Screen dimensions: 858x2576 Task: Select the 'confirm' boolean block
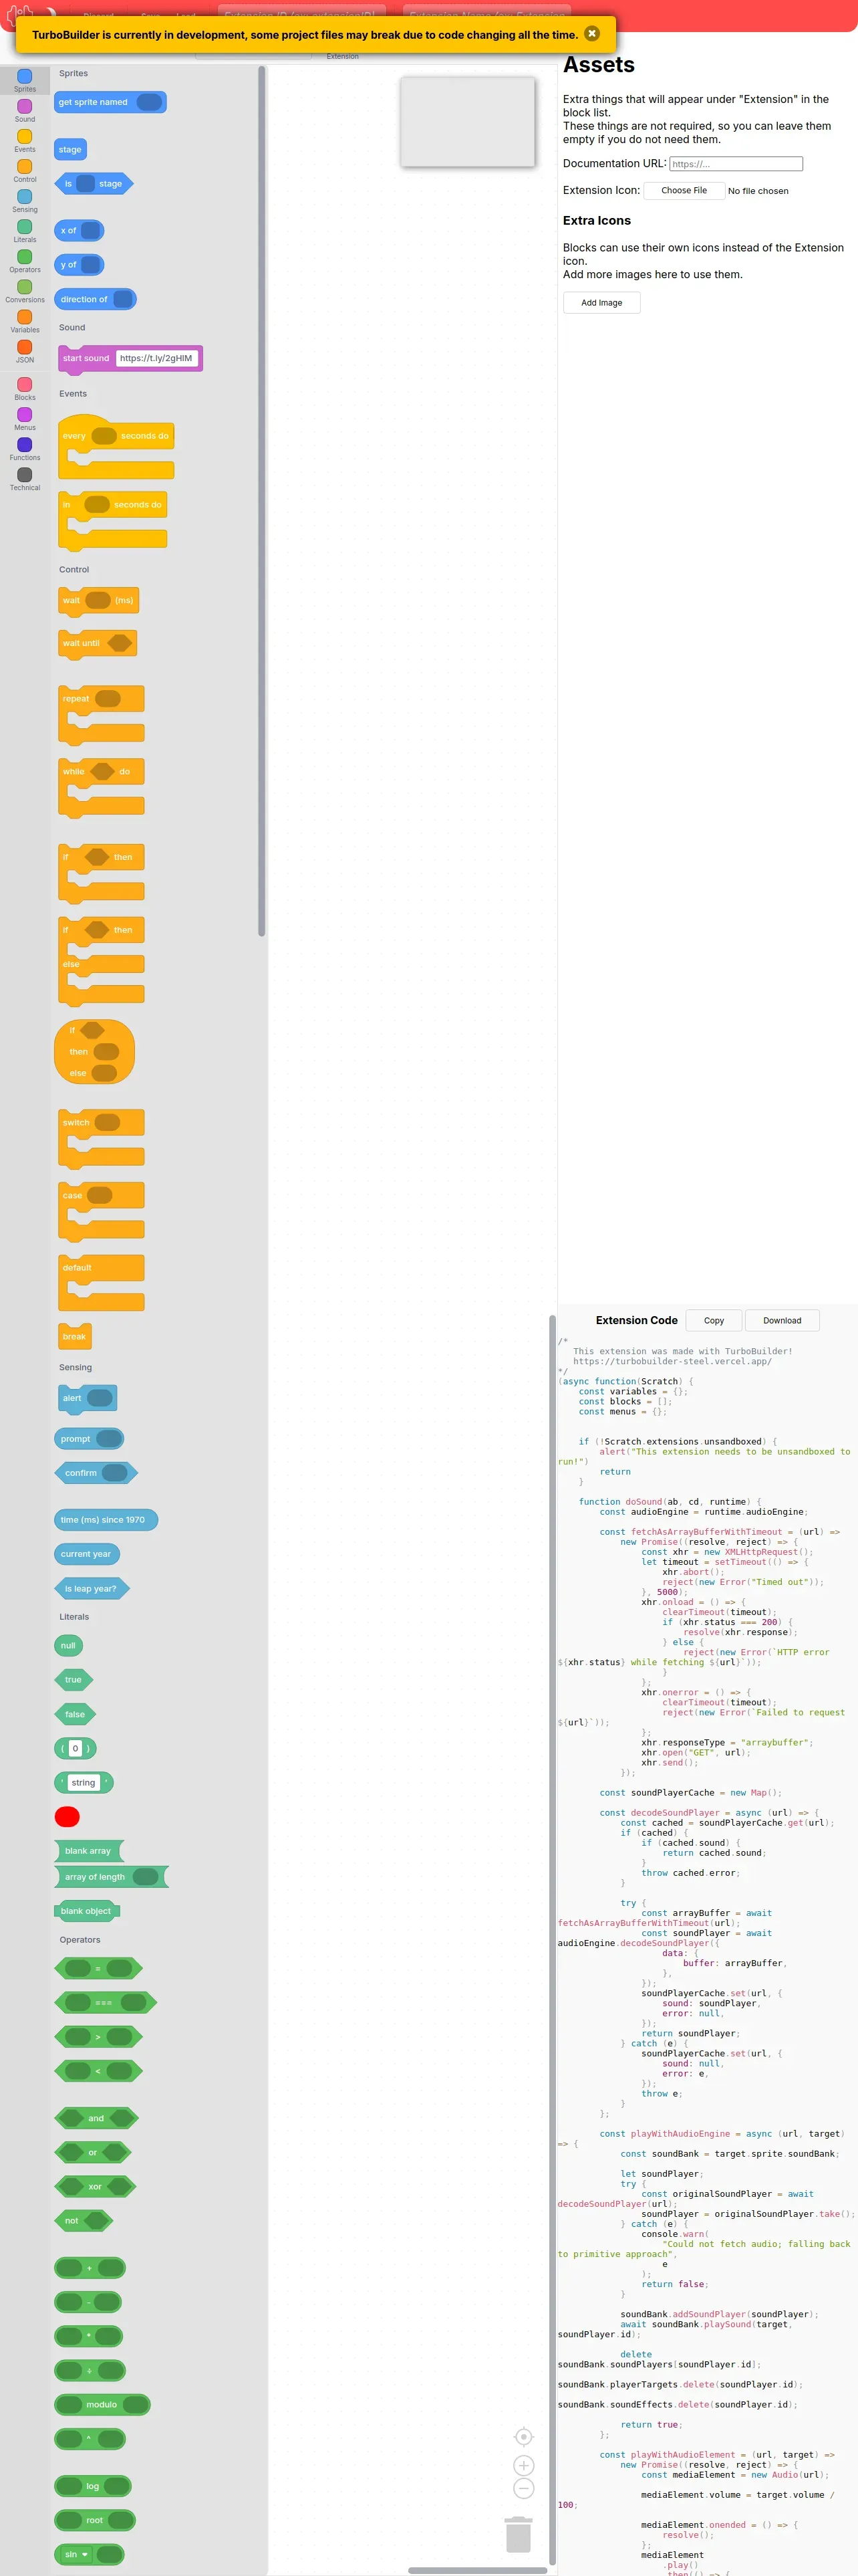pos(95,1472)
